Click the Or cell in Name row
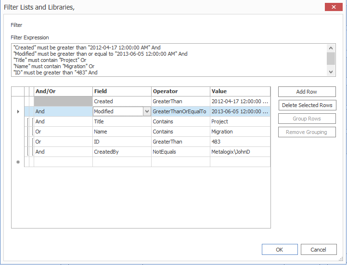Screen dimensions: 347x265 [63, 132]
